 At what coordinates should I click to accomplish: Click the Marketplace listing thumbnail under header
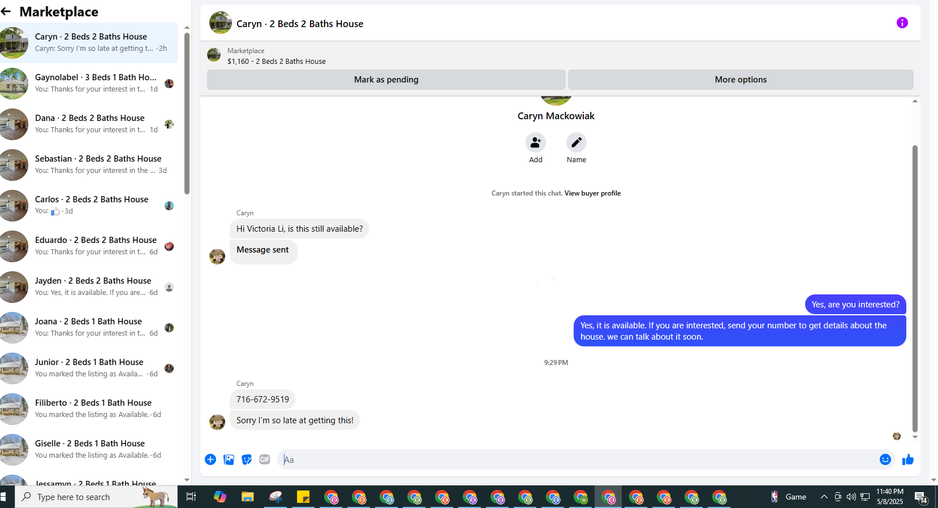[x=214, y=55]
